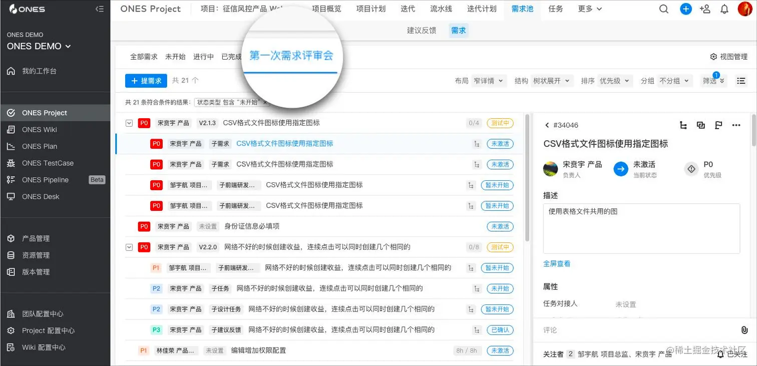Collapse V2.2.0 网络不好 requirement row

129,247
